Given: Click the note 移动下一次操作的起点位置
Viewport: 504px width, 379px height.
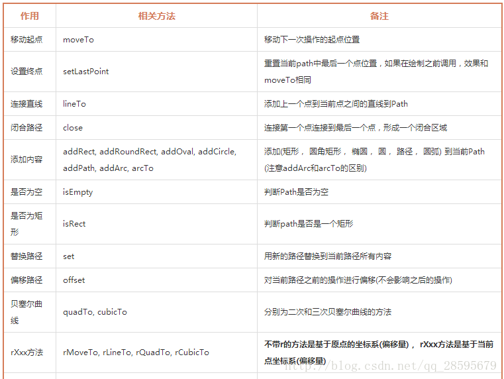Looking at the screenshot, I should click(x=312, y=40).
